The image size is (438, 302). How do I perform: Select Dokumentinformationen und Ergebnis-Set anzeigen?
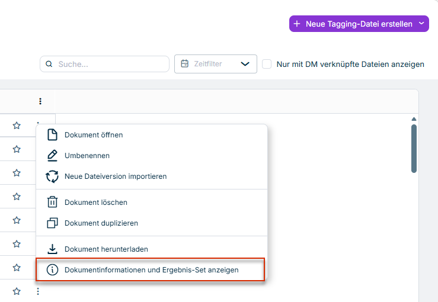(151, 269)
